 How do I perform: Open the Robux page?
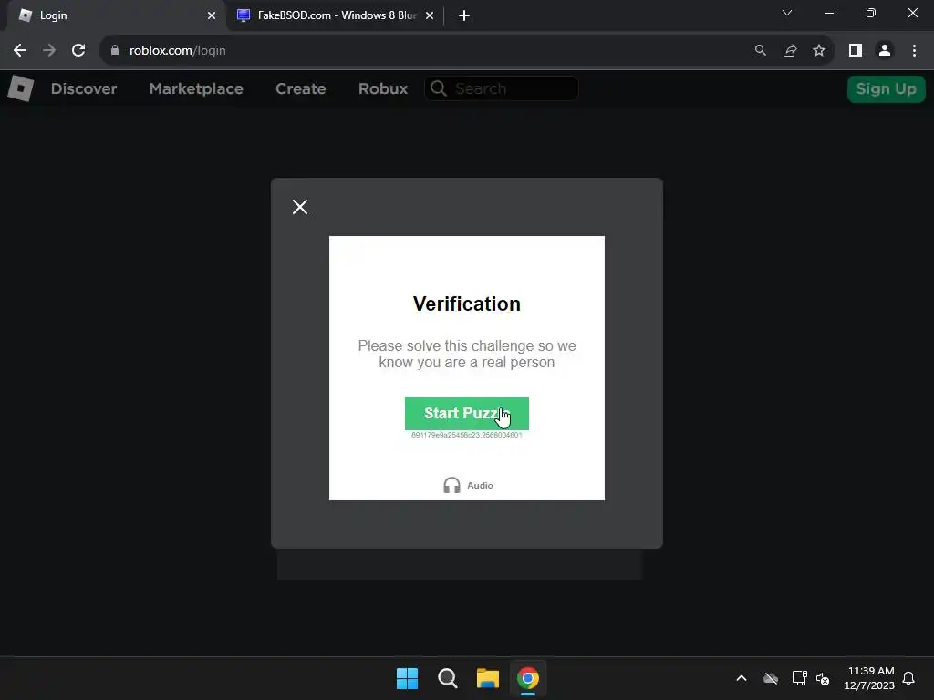[x=383, y=88]
